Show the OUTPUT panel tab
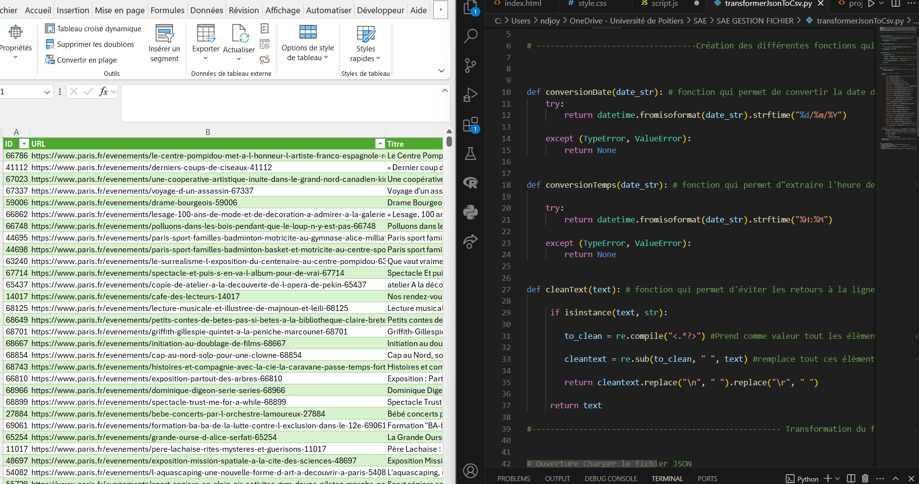 point(557,479)
